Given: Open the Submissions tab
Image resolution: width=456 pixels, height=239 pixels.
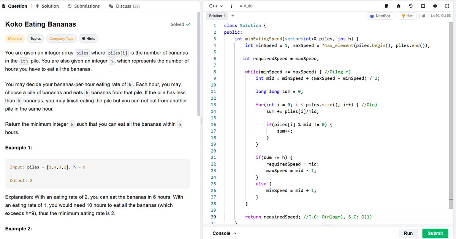Looking at the screenshot, I should [84, 6].
